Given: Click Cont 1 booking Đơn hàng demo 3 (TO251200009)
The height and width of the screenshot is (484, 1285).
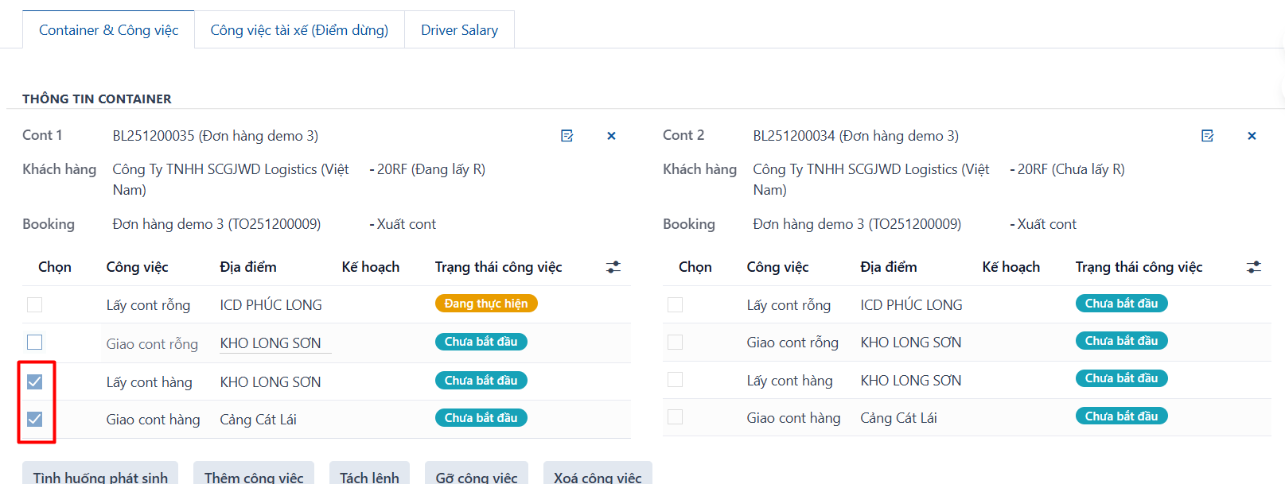Looking at the screenshot, I should pos(217,224).
